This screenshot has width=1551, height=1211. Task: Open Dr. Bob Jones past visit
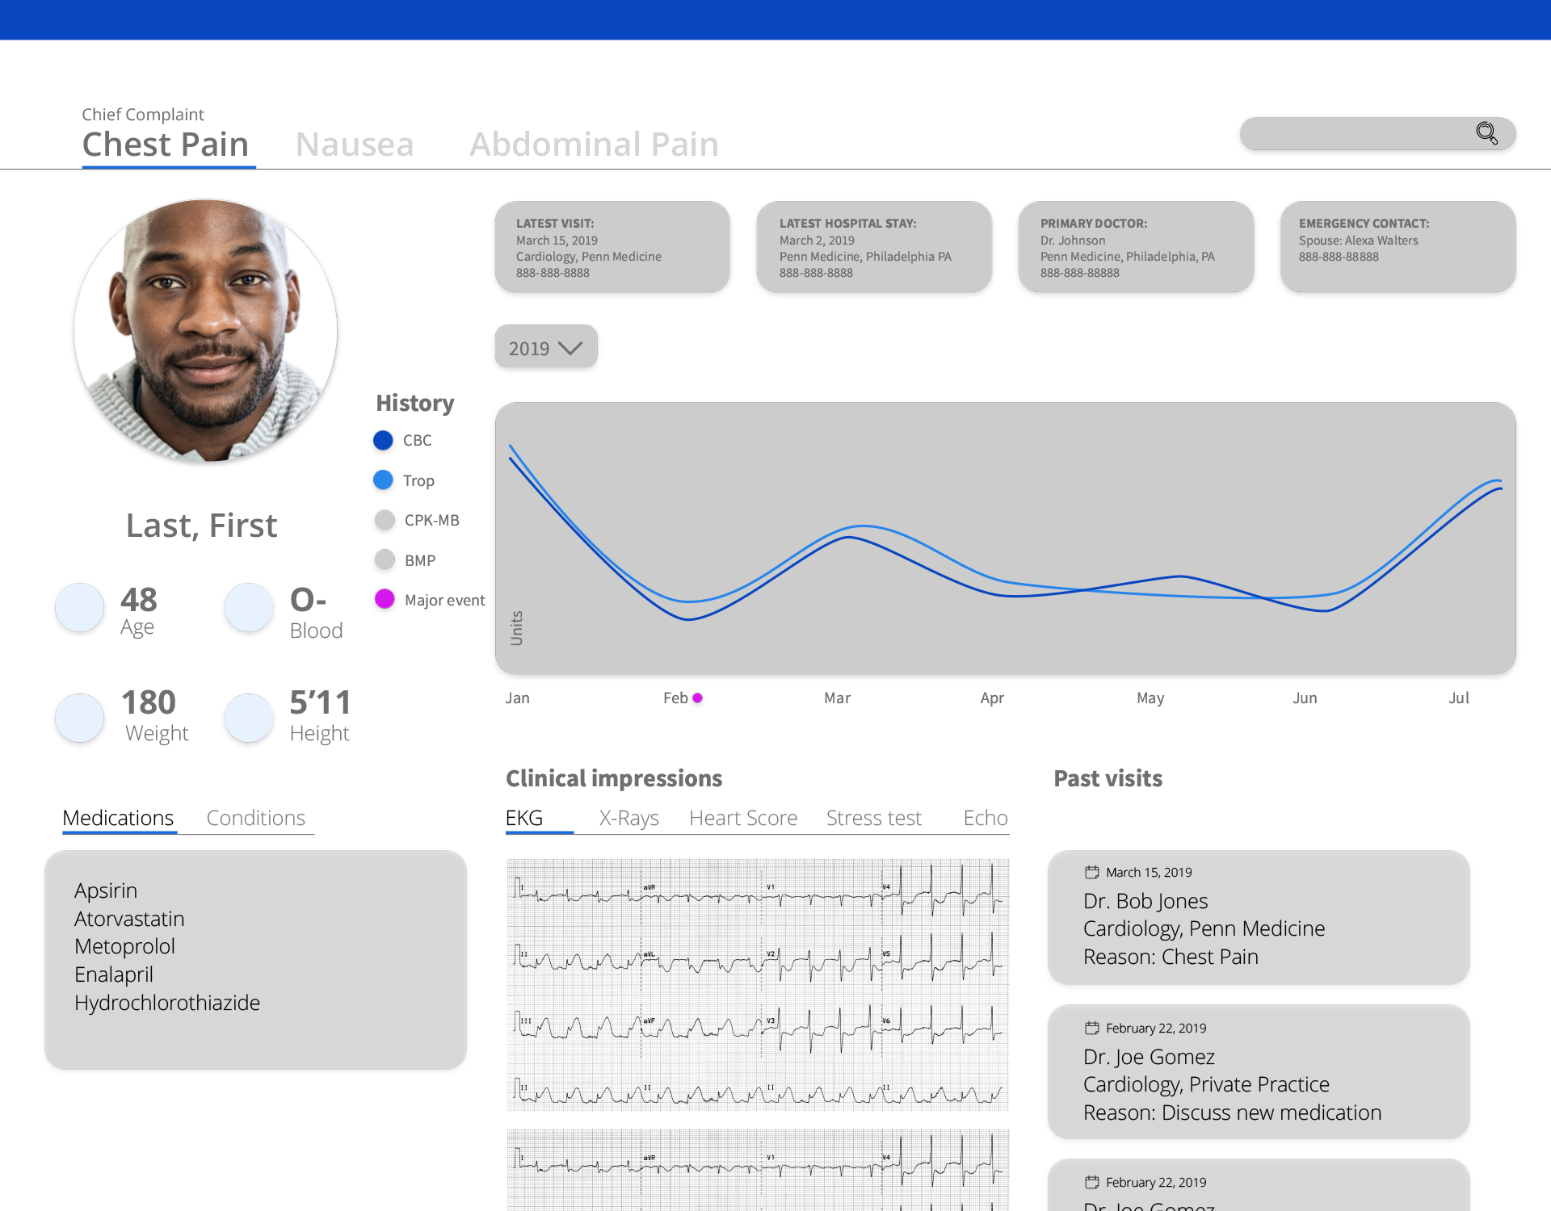(x=1258, y=918)
